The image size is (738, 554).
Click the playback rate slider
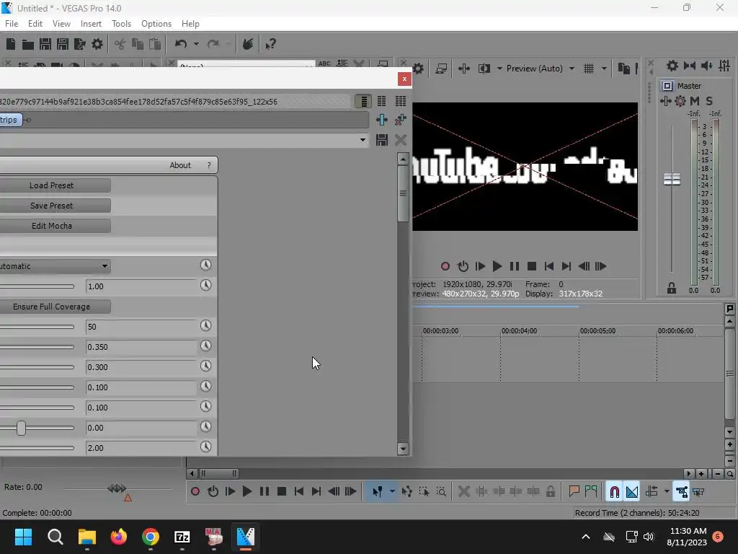(117, 488)
